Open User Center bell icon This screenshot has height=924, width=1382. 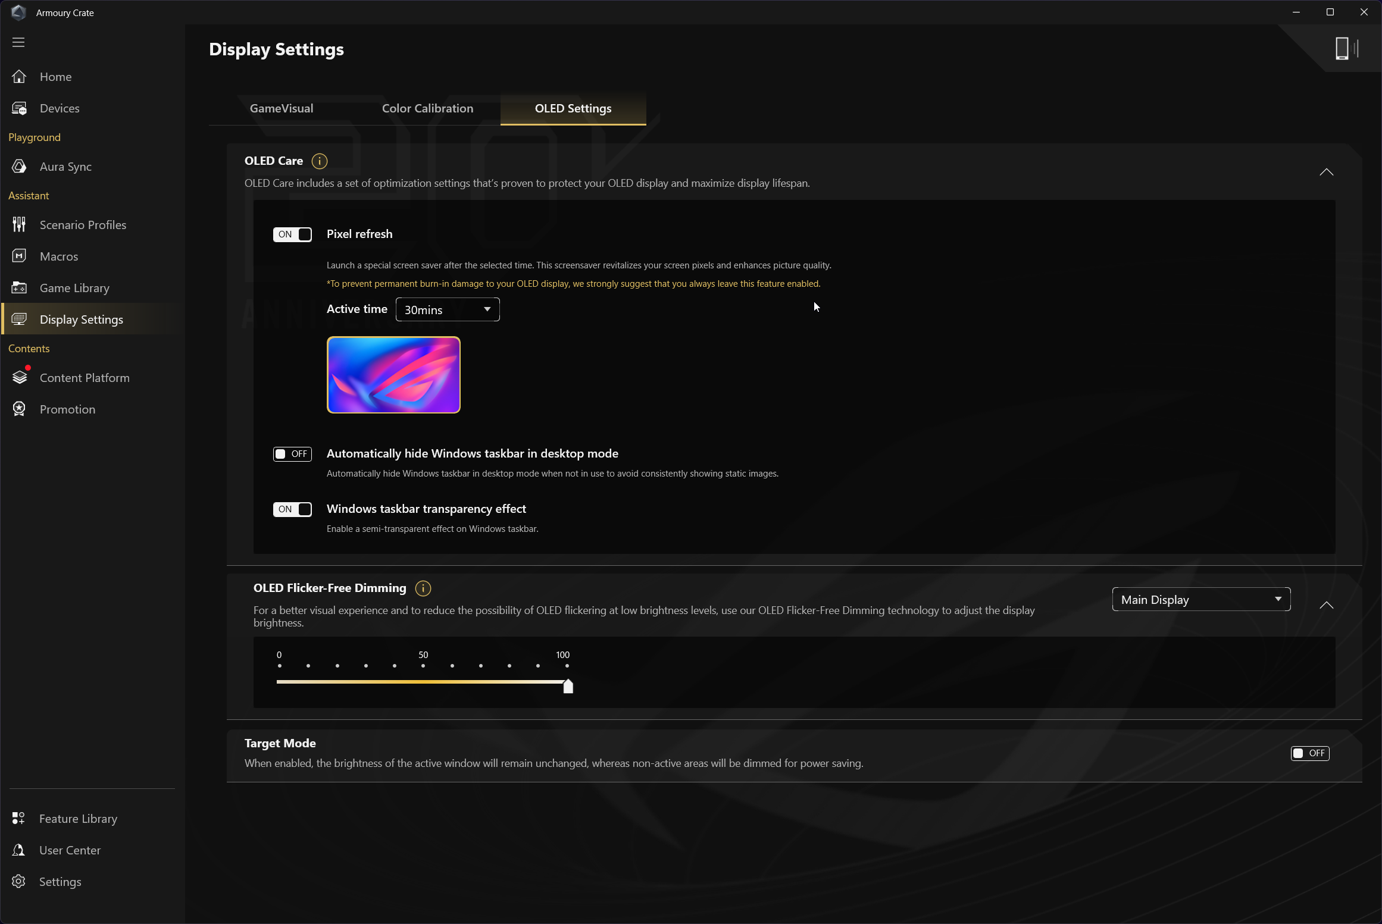click(x=18, y=850)
